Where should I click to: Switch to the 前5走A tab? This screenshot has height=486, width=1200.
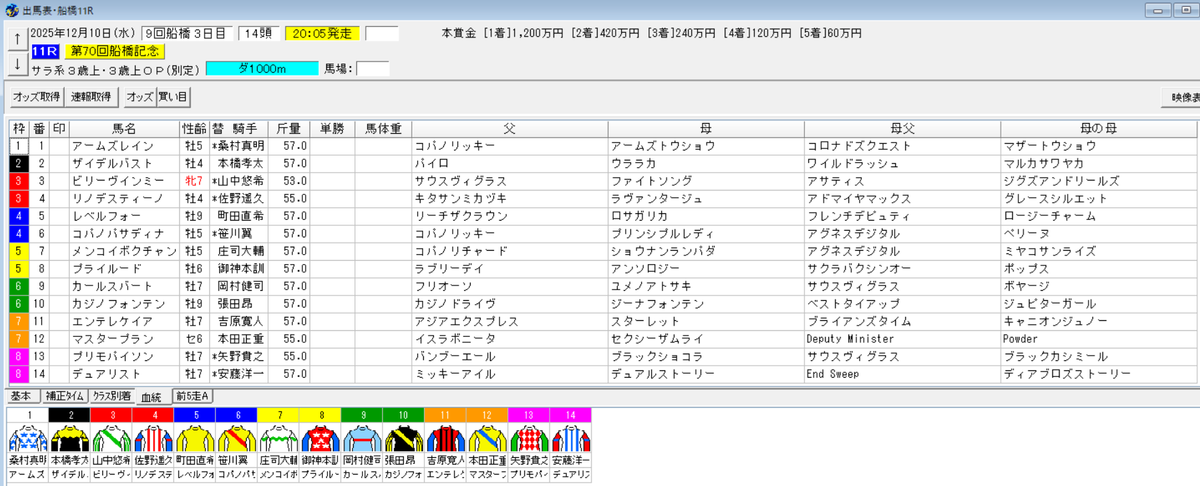(x=193, y=396)
